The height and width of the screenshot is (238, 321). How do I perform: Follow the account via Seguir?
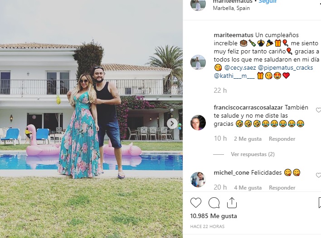pyautogui.click(x=267, y=1)
